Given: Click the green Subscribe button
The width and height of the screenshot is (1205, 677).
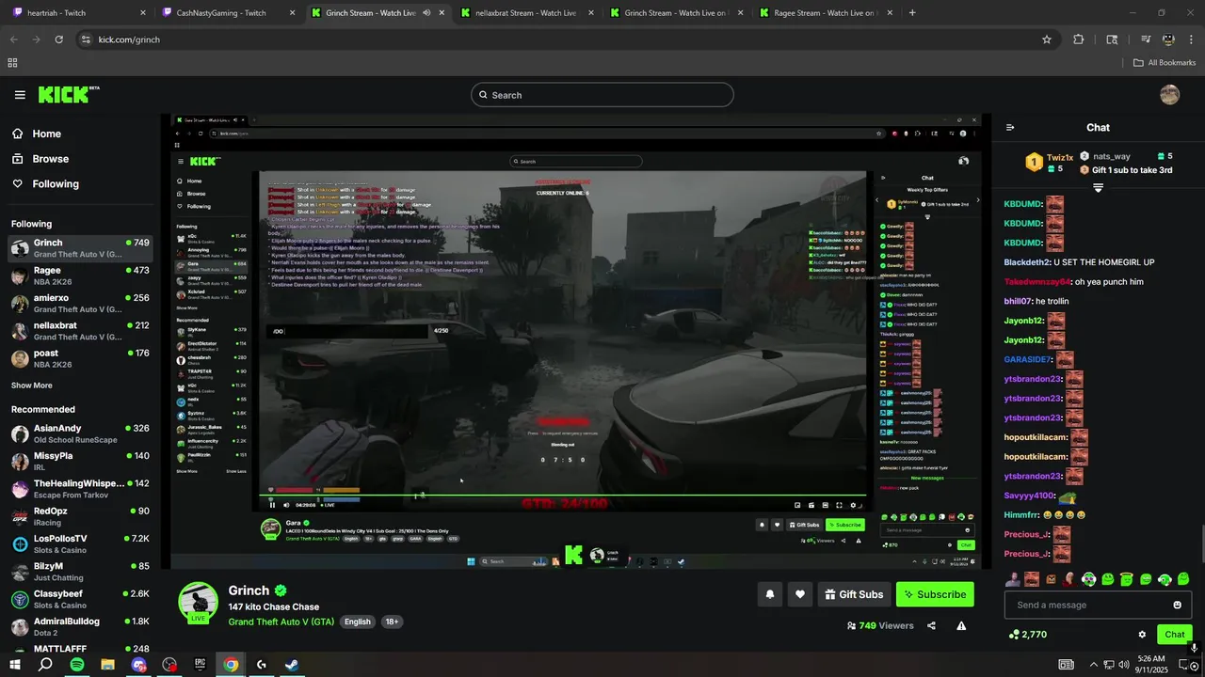Looking at the screenshot, I should pyautogui.click(x=935, y=594).
